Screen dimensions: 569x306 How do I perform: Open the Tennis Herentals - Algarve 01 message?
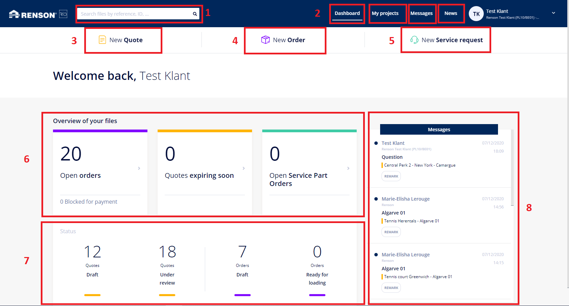pyautogui.click(x=411, y=221)
